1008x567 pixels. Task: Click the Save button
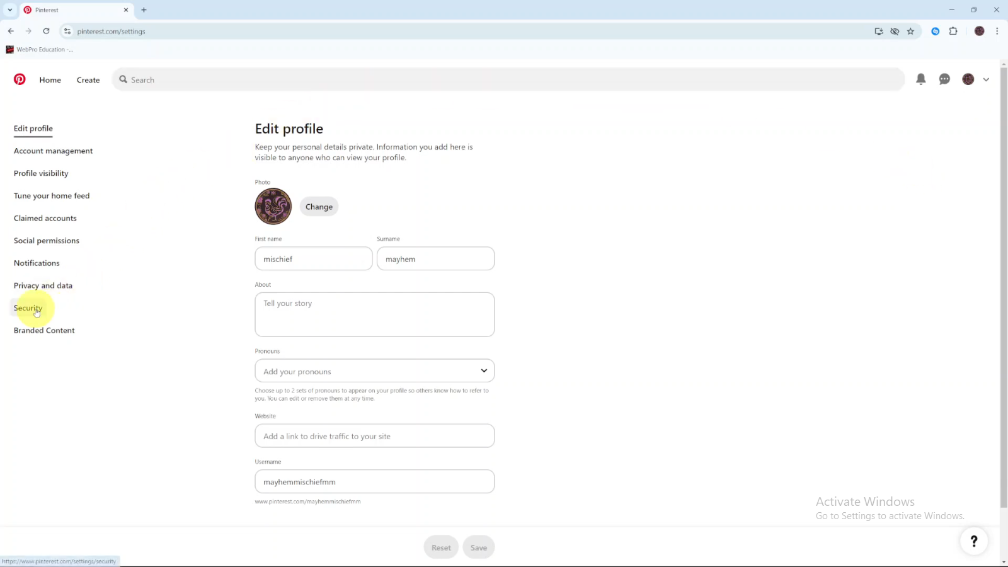tap(479, 547)
